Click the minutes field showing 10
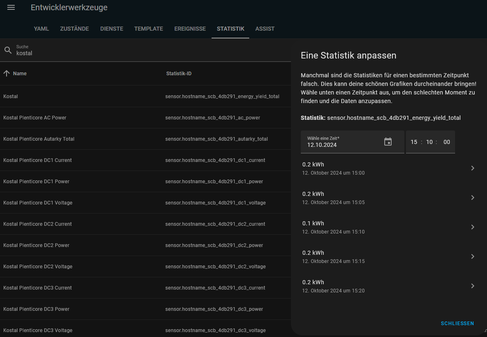The image size is (487, 337). pos(429,142)
